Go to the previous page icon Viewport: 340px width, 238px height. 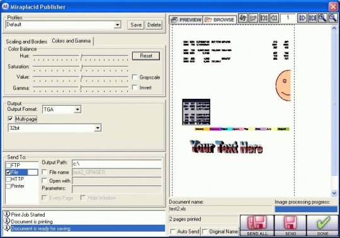pos(274,18)
